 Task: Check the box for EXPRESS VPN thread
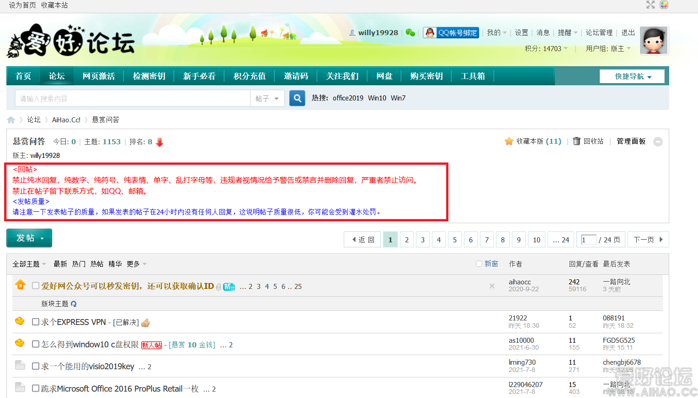36,322
